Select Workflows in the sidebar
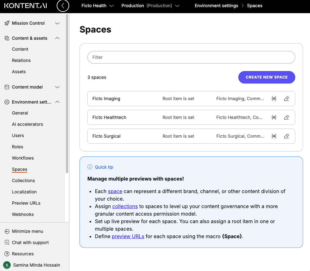This screenshot has height=271, width=310. click(23, 158)
